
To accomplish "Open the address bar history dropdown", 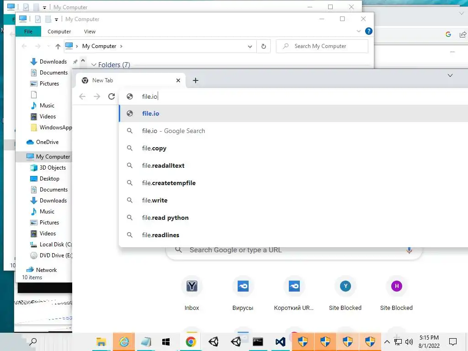I will 250,46.
